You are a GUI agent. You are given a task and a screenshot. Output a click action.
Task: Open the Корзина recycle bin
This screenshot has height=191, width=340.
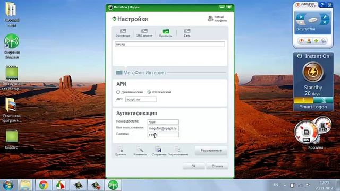coord(316,147)
